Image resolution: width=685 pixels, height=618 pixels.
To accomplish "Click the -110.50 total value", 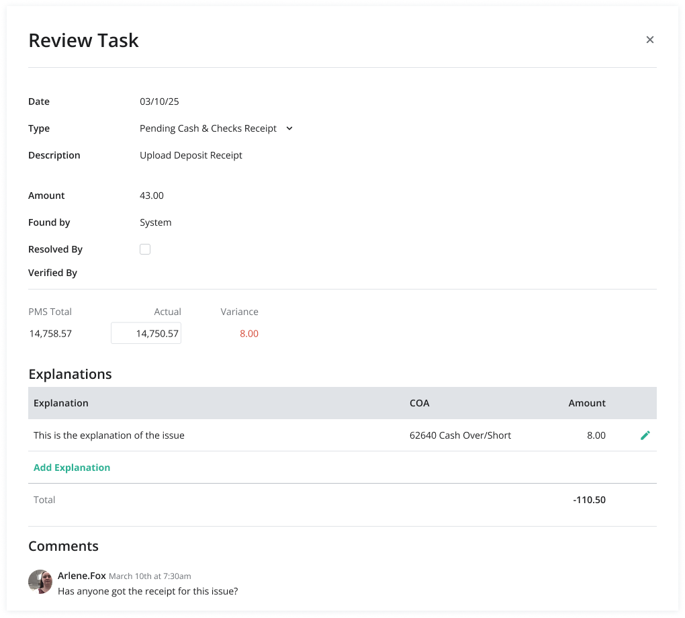I will [589, 500].
